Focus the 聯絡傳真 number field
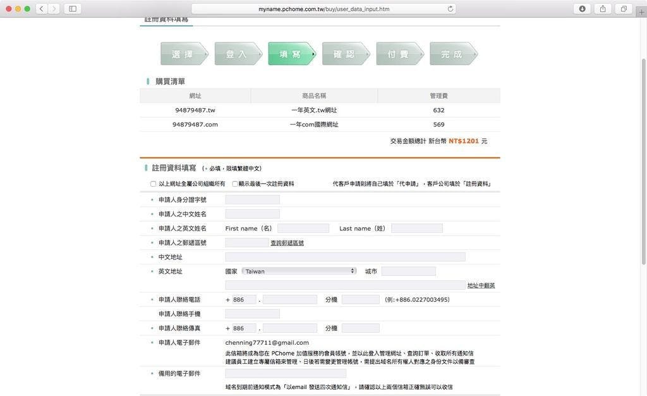The width and height of the screenshot is (647, 396). pos(290,328)
